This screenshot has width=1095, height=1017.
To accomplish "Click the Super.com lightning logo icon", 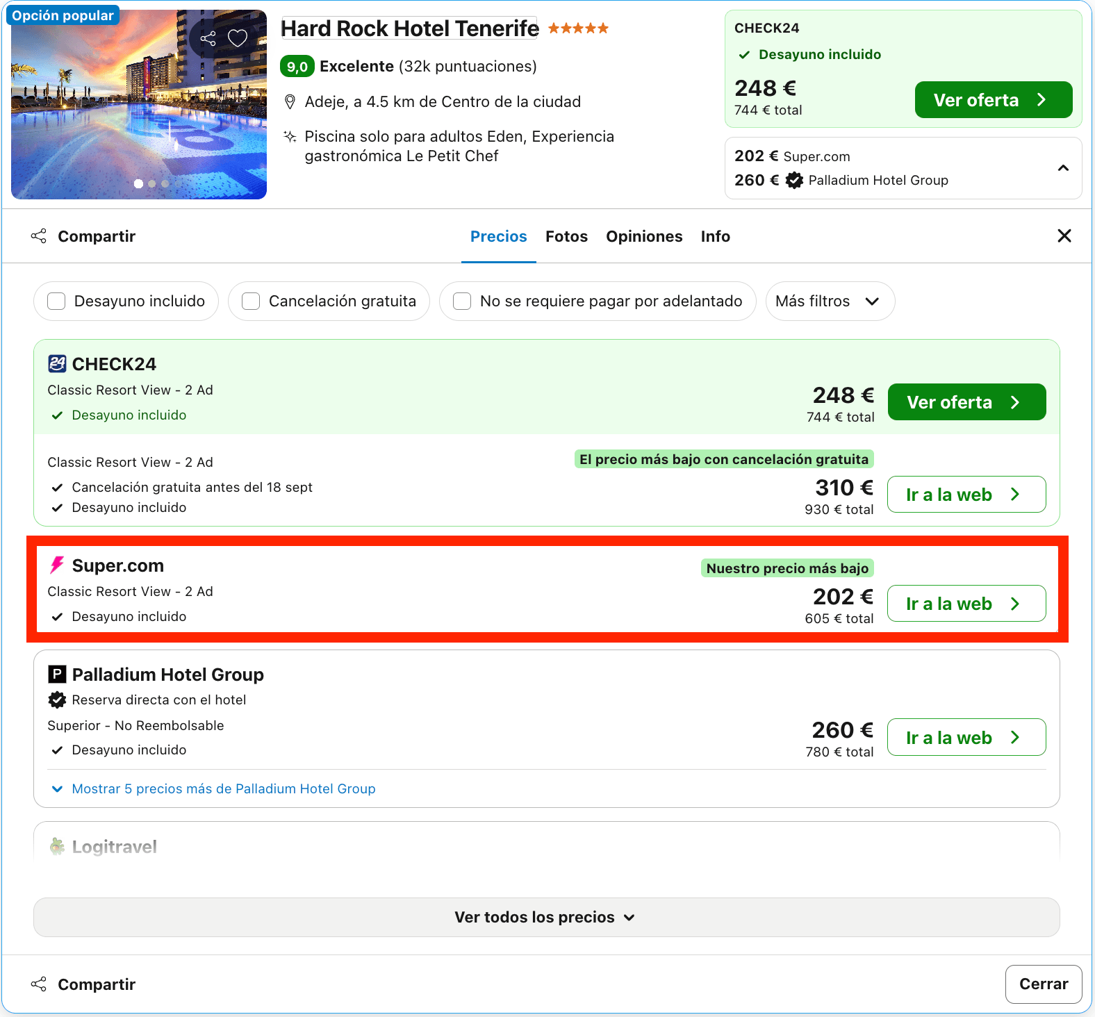I will click(x=57, y=565).
